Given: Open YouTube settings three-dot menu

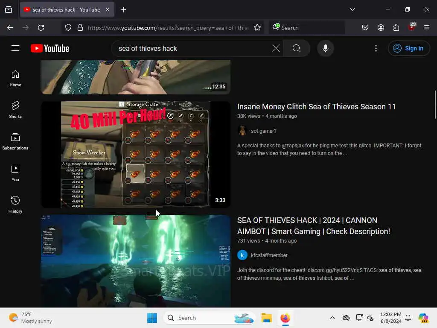Looking at the screenshot, I should [x=376, y=48].
